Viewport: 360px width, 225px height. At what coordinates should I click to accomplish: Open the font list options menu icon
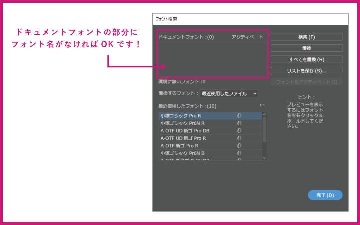tap(262, 106)
